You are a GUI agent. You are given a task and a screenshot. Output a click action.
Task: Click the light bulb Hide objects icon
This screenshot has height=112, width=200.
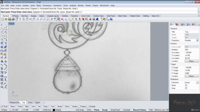tap(76, 19)
